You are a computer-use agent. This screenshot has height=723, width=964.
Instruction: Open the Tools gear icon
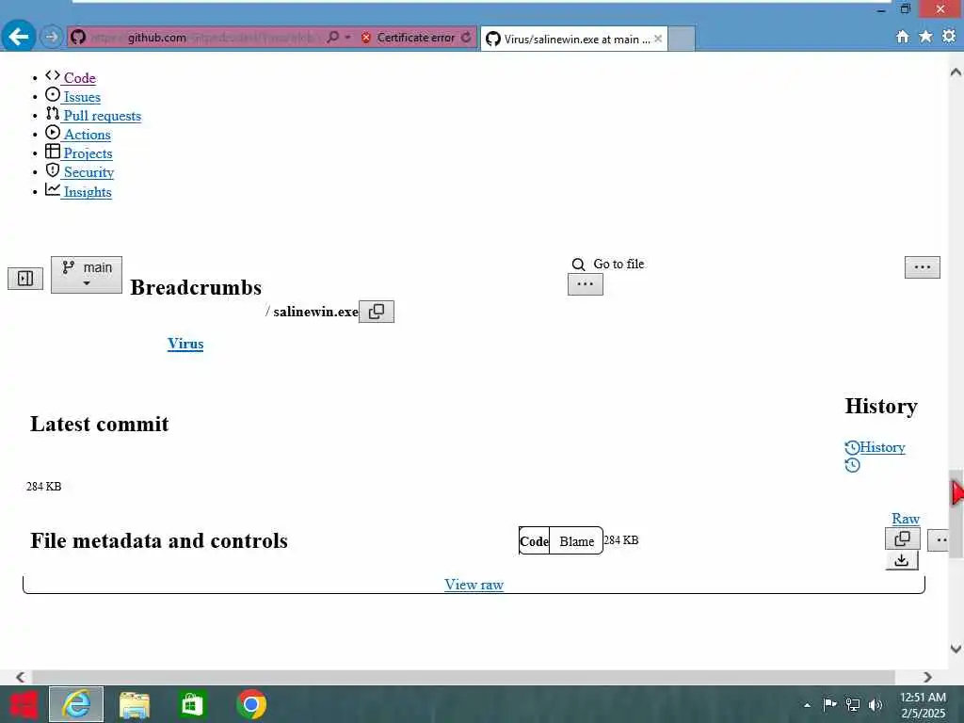[x=949, y=37]
